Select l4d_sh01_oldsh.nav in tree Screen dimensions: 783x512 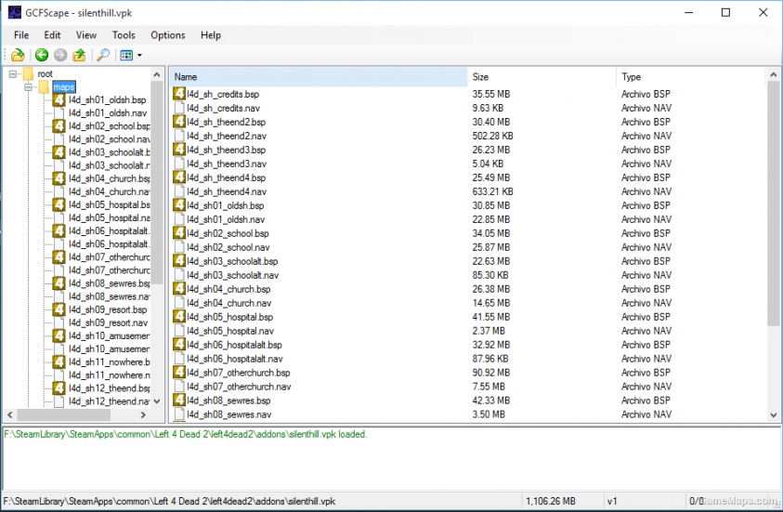[108, 112]
